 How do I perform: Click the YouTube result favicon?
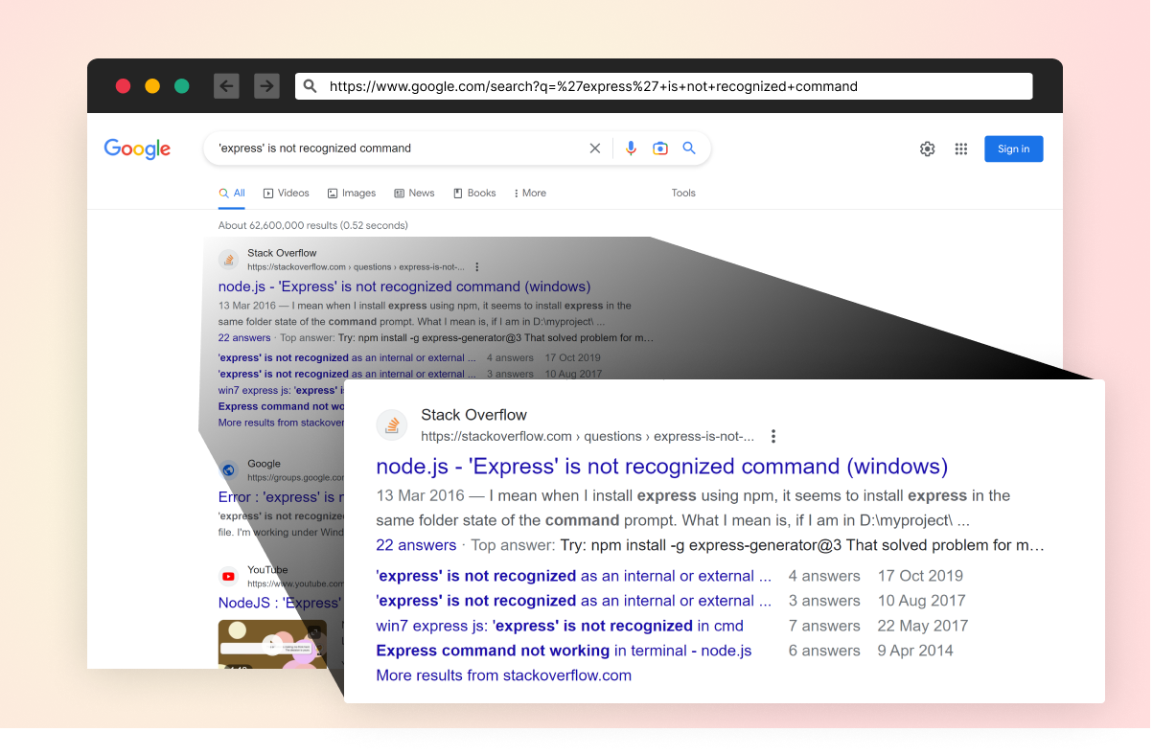coord(228,576)
